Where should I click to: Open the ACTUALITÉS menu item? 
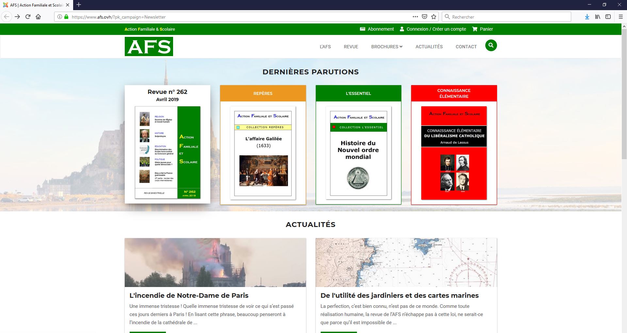(x=429, y=47)
